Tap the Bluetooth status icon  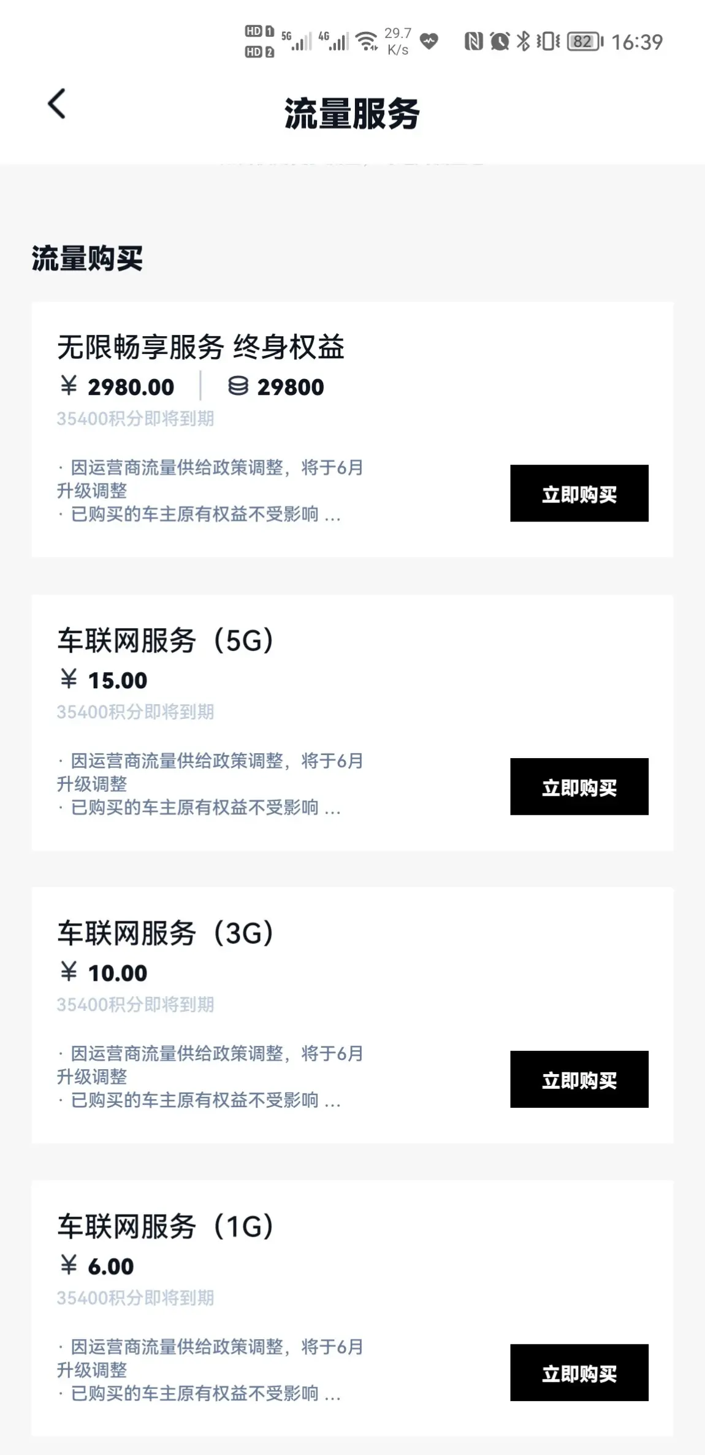point(523,41)
